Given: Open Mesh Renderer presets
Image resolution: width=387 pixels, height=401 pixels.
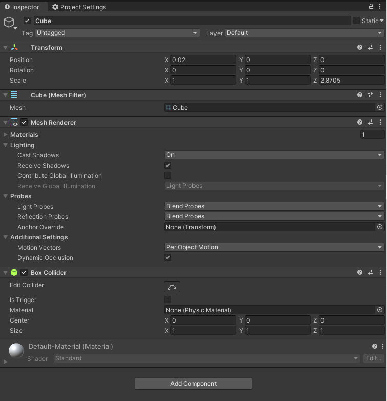Looking at the screenshot, I should point(370,122).
